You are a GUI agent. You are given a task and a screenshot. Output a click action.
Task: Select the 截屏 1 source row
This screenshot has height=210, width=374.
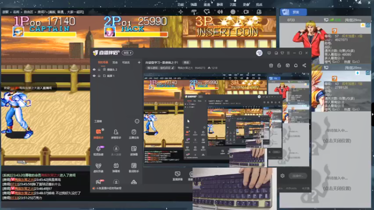[116, 76]
